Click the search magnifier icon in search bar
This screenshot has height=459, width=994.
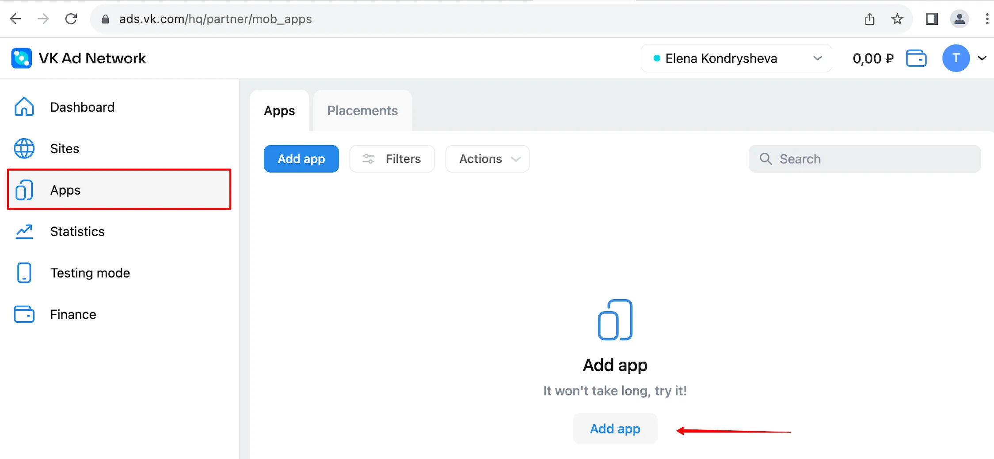point(765,158)
